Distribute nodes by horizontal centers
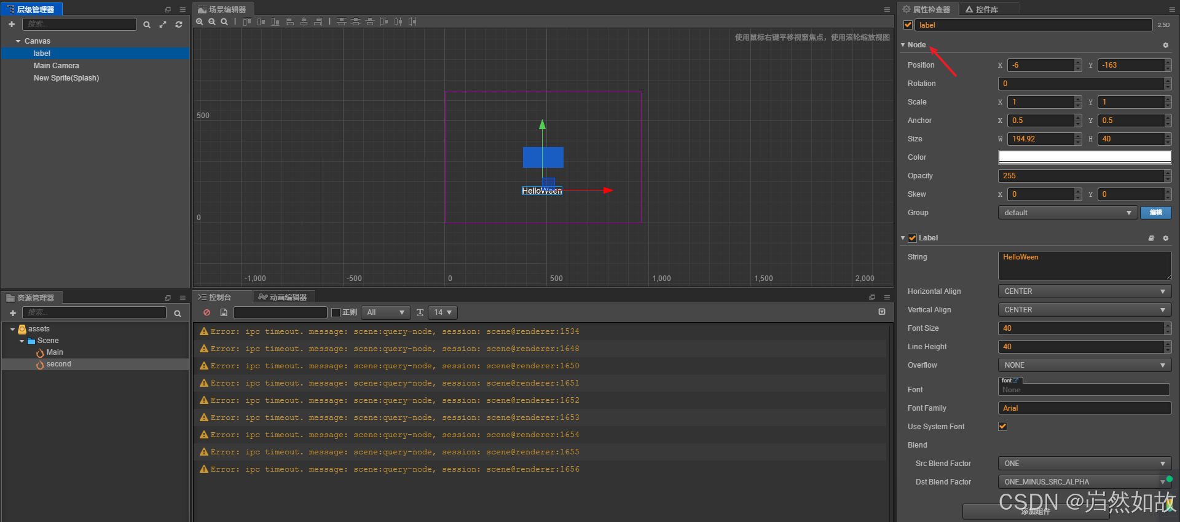1180x522 pixels. pos(398,22)
